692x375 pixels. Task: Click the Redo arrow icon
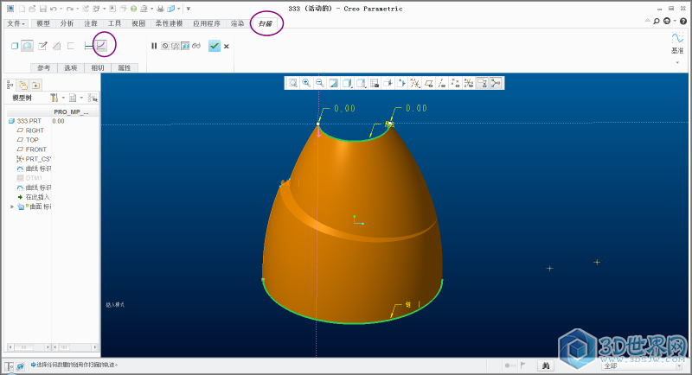[x=70, y=9]
